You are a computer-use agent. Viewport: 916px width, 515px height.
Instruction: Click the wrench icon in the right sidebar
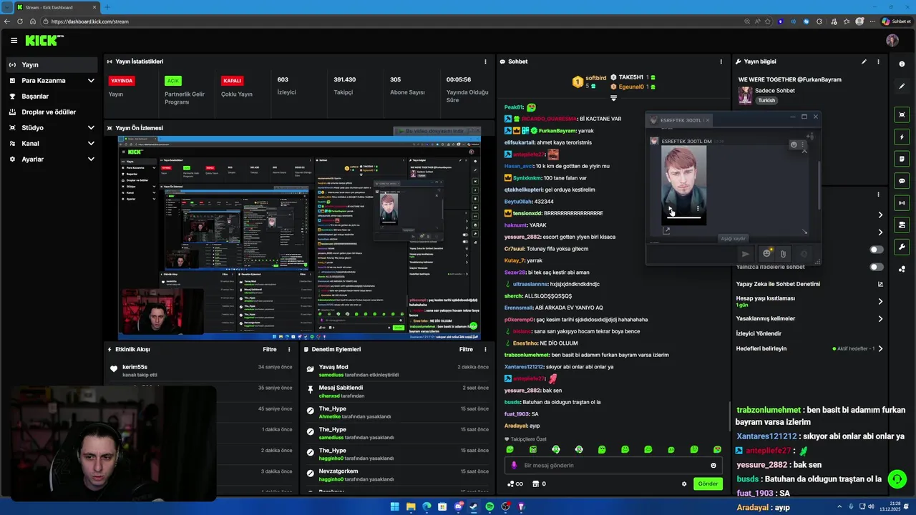[902, 247]
